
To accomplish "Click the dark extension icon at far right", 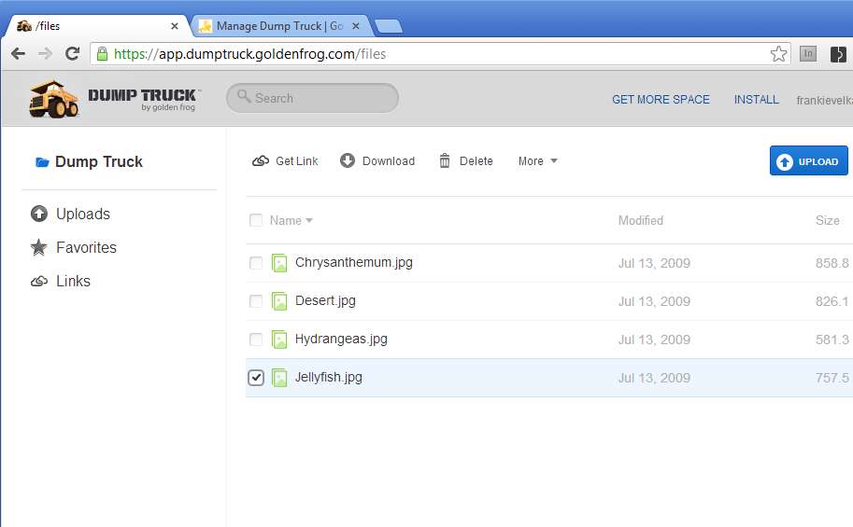I will [838, 54].
